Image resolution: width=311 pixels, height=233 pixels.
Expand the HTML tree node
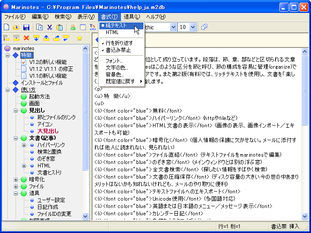(x=24, y=166)
